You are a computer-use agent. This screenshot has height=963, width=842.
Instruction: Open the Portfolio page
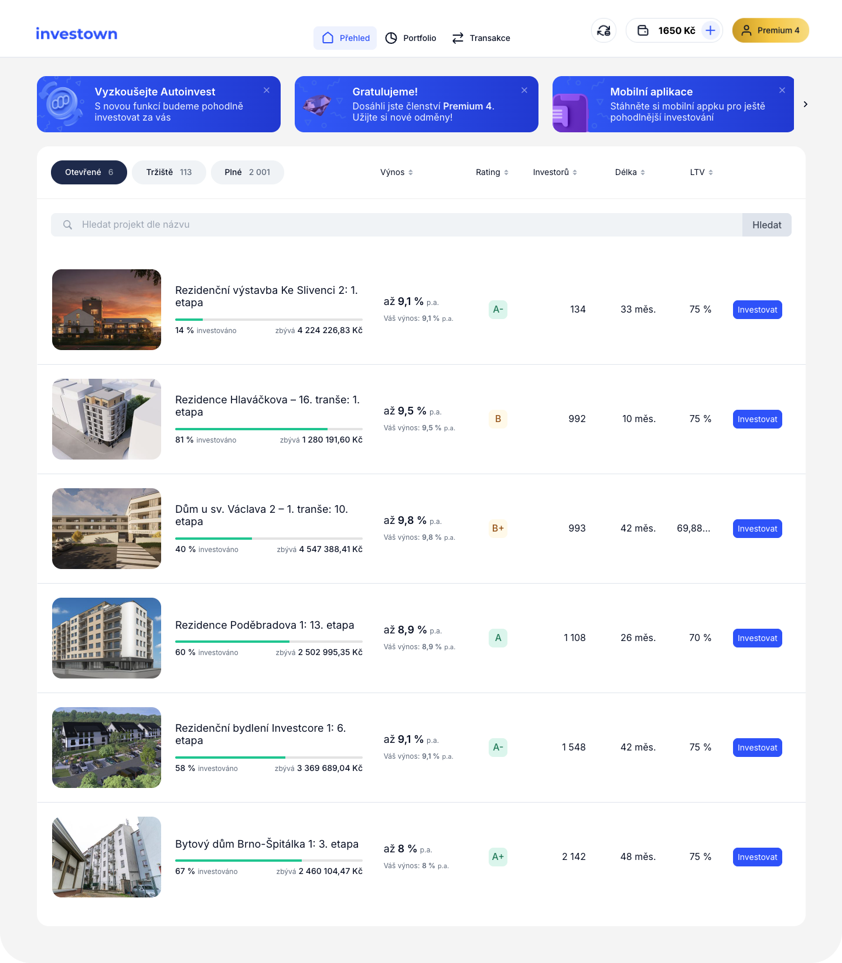pyautogui.click(x=411, y=38)
